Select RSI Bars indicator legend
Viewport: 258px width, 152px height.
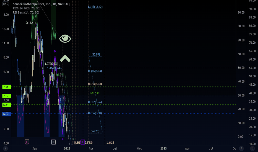[26, 12]
